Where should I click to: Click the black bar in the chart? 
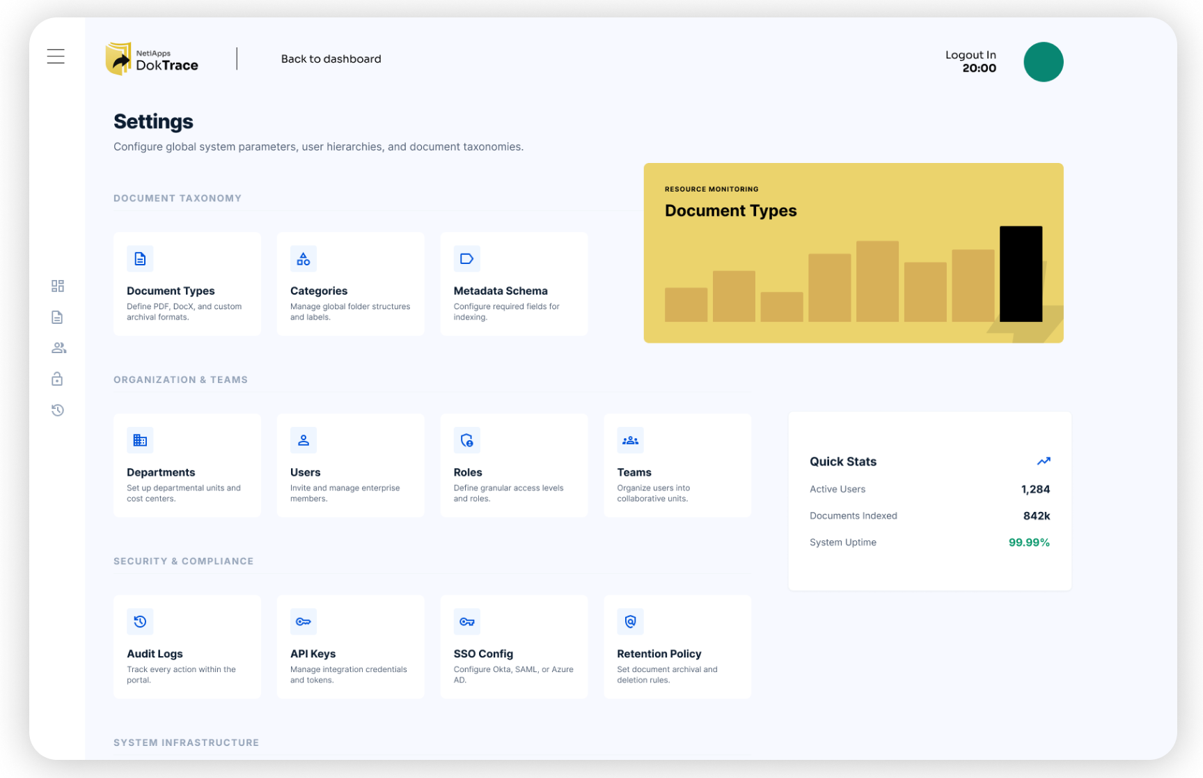[1021, 274]
